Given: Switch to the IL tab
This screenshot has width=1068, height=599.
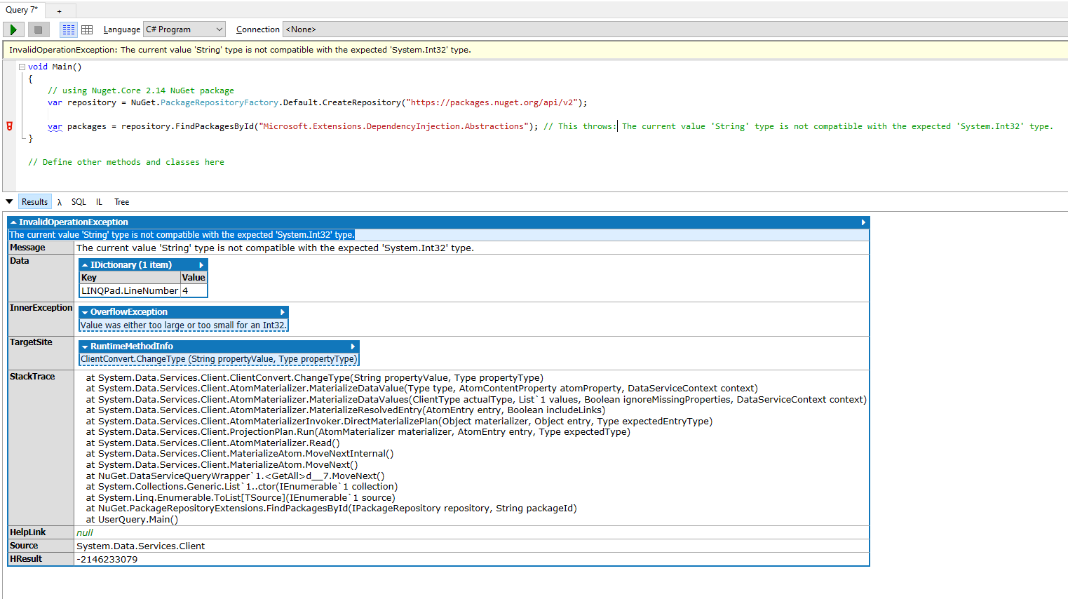Looking at the screenshot, I should 99,201.
